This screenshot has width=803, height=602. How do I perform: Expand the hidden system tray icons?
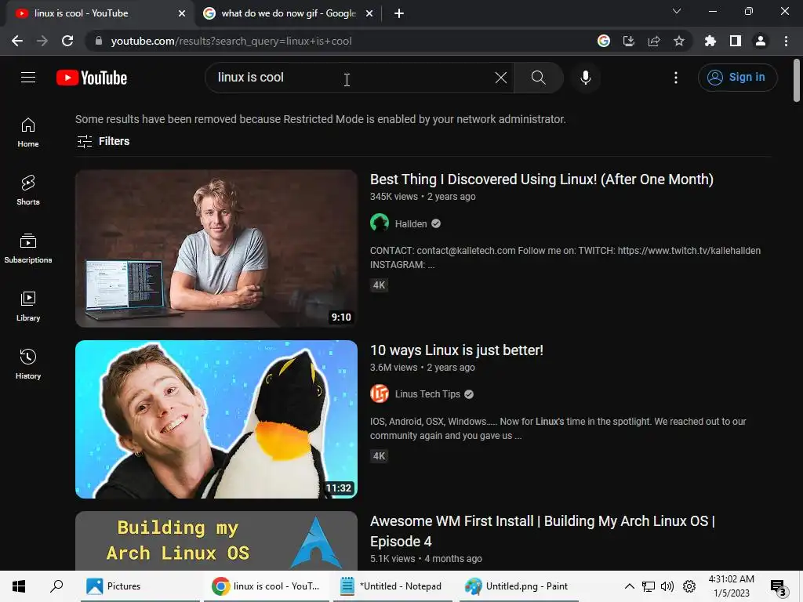click(630, 586)
